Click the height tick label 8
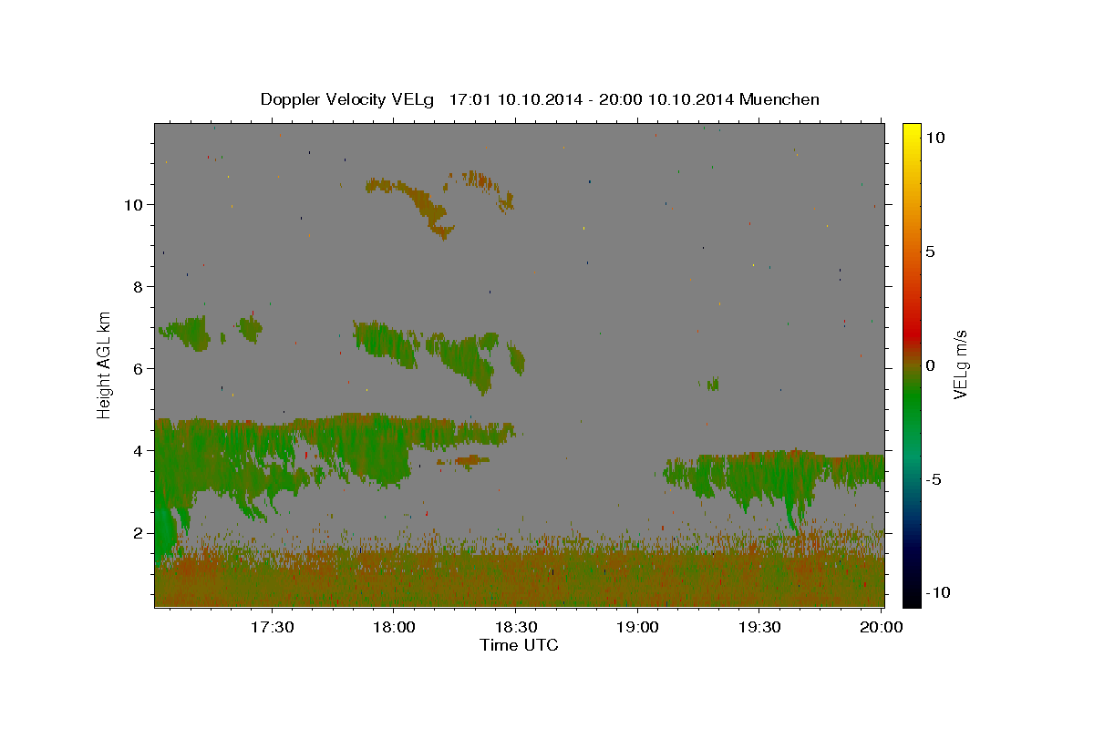Viewport: 1094px width, 729px height. (x=139, y=286)
